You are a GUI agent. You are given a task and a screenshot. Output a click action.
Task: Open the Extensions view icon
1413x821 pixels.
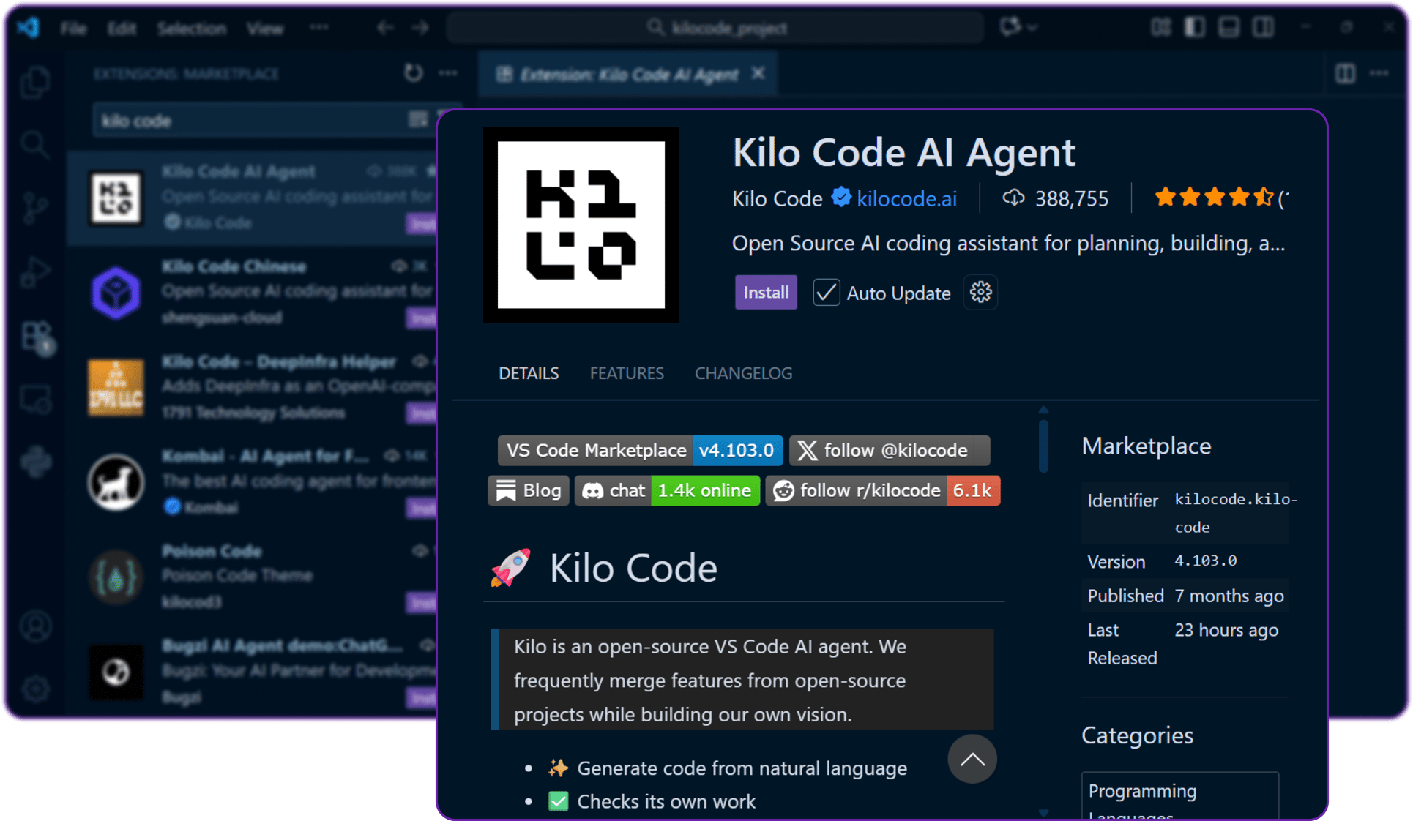coord(36,337)
